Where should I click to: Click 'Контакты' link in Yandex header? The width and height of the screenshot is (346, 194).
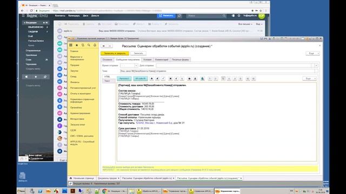[x=60, y=16]
